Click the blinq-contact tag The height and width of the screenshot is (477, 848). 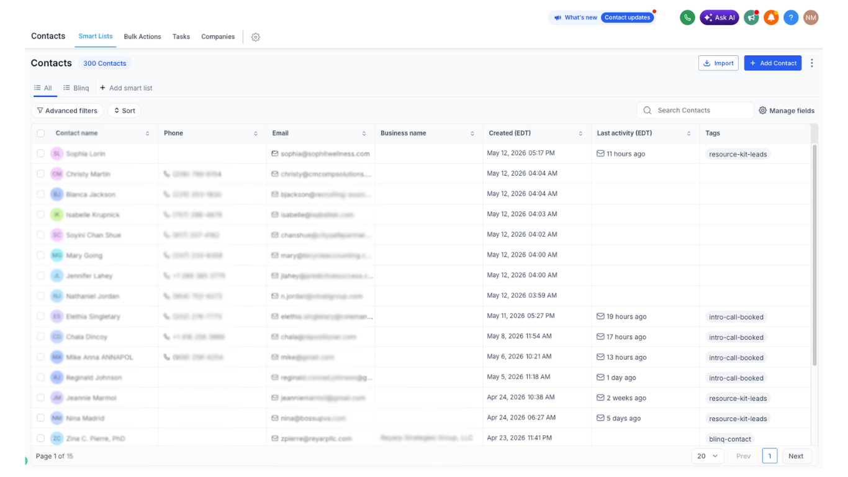point(730,439)
